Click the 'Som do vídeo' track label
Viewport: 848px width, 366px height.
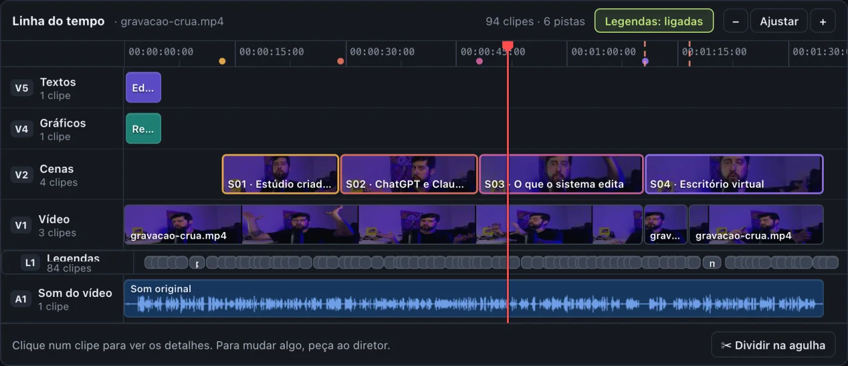point(75,293)
